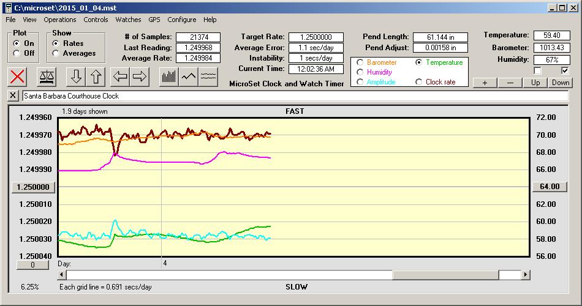Viewport: 582px width, 306px height.
Task: Turn Plot off with the Off radio
Action: 17,53
